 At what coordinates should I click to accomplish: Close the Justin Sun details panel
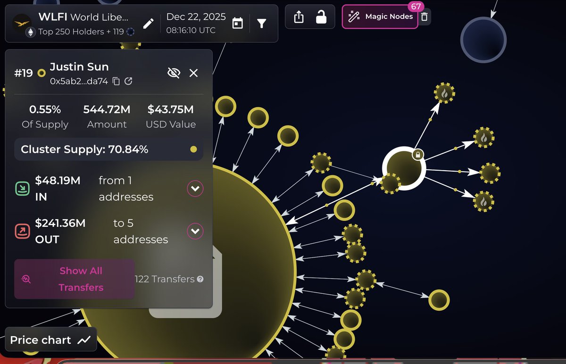click(193, 73)
